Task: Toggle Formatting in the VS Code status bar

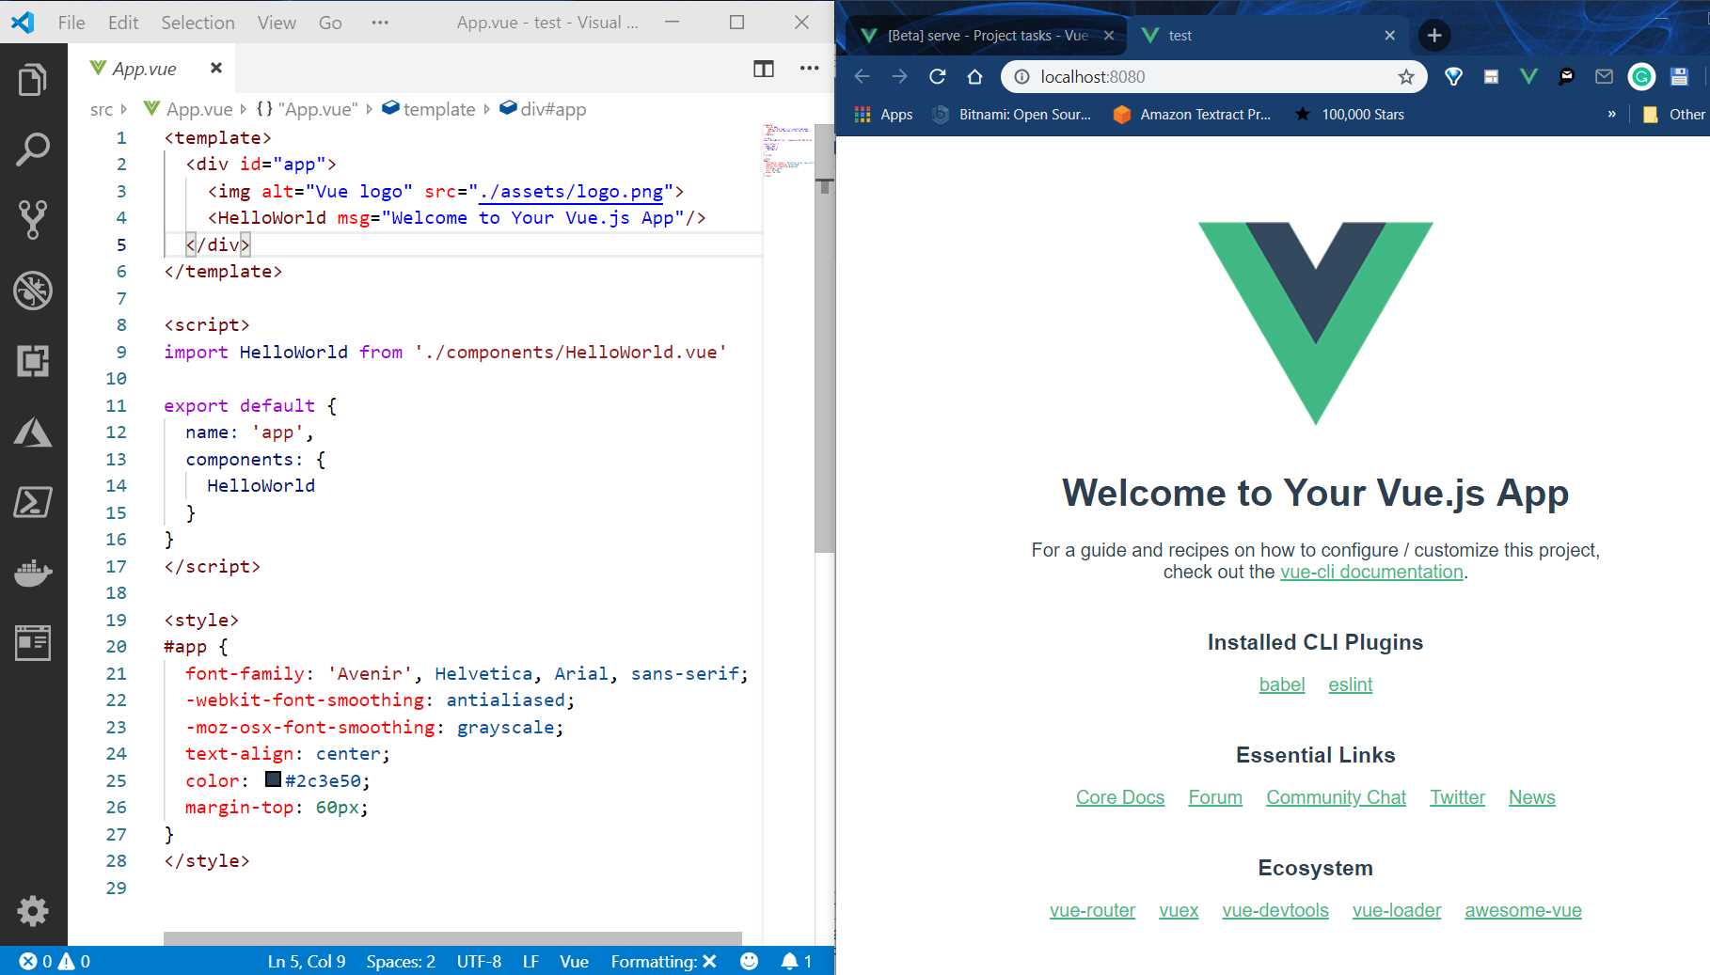Action: (x=663, y=961)
